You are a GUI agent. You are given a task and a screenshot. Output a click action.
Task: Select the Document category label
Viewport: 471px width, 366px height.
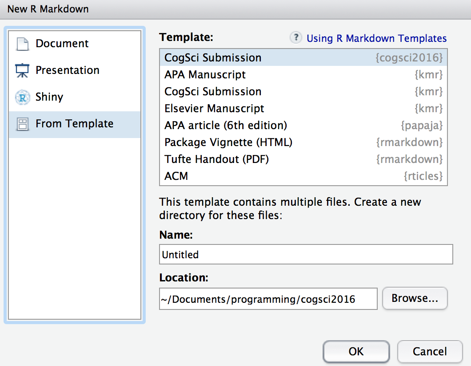click(x=62, y=44)
